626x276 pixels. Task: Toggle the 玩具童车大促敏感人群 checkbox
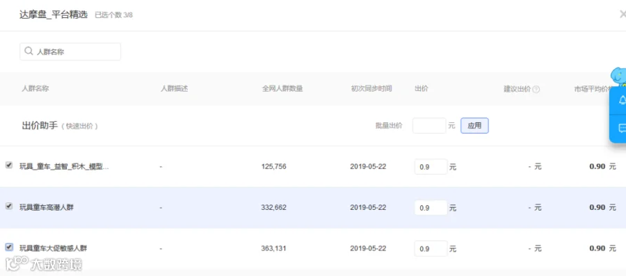9,247
